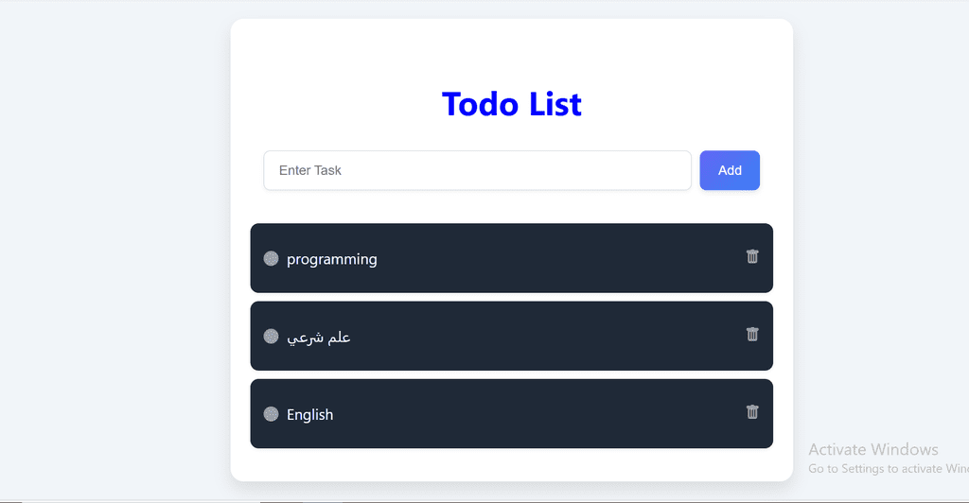969x503 pixels.
Task: Click the gray page background left of card
Action: [x=115, y=247]
